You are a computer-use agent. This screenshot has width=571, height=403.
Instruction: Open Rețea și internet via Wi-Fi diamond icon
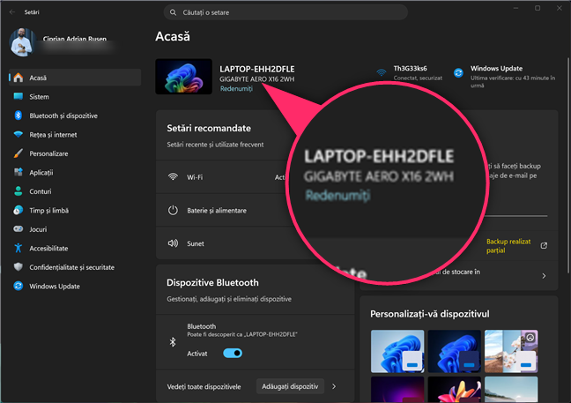point(19,134)
